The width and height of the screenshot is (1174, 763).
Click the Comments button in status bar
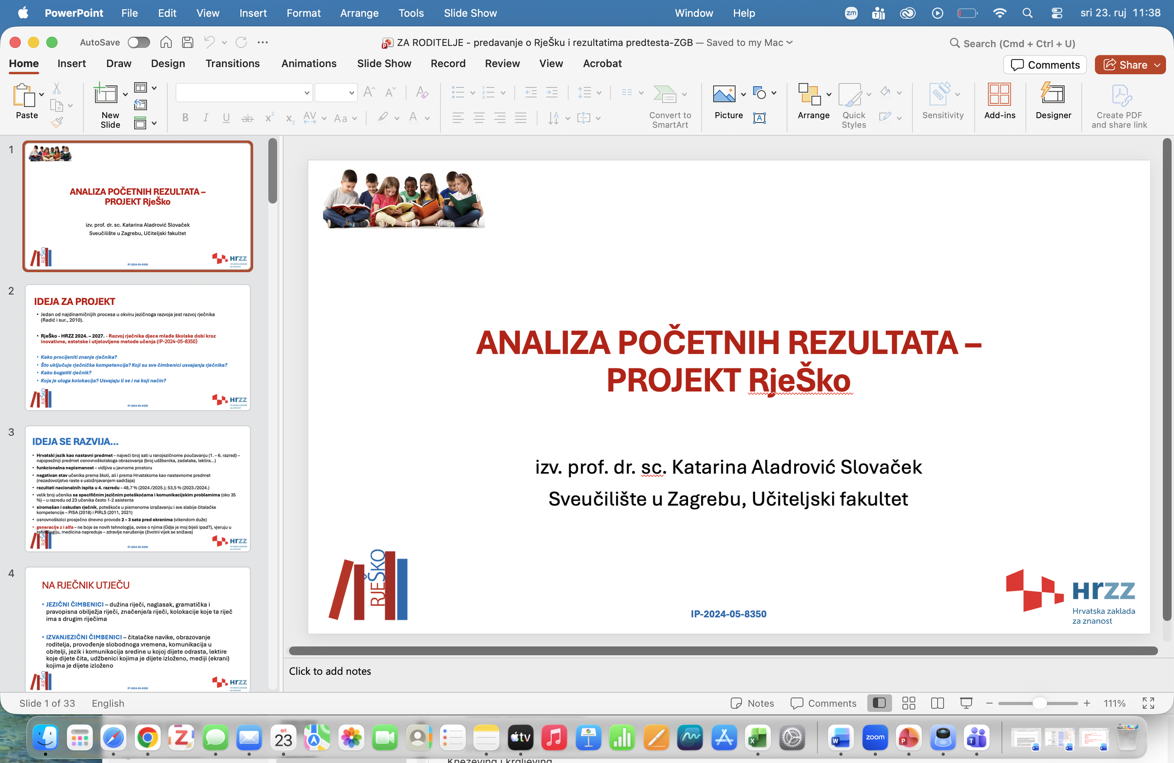[823, 703]
